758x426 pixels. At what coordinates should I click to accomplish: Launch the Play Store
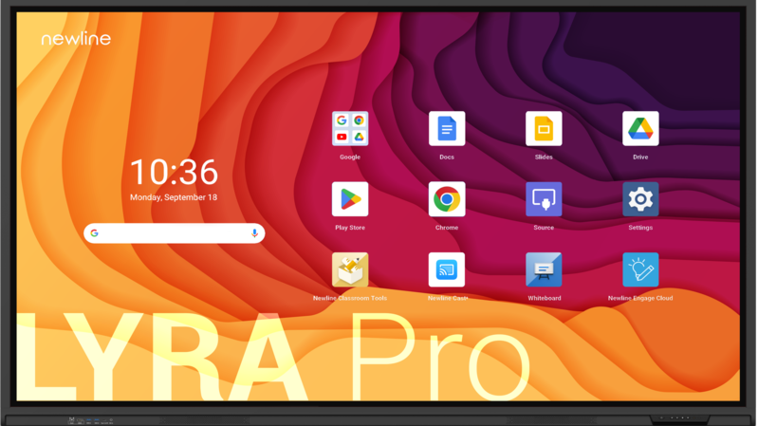(x=349, y=199)
